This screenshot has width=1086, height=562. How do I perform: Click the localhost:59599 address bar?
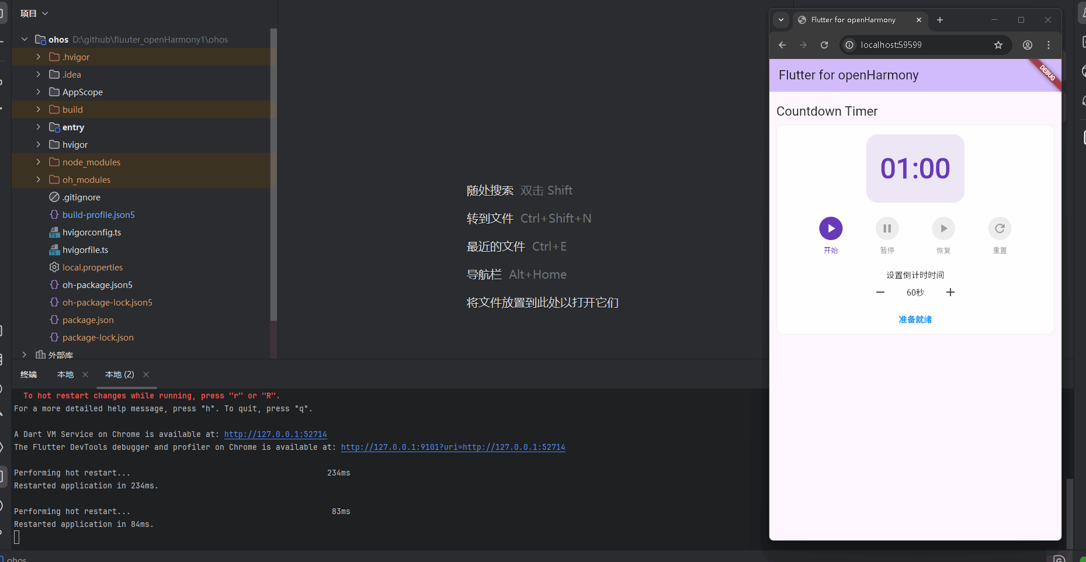pyautogui.click(x=890, y=44)
